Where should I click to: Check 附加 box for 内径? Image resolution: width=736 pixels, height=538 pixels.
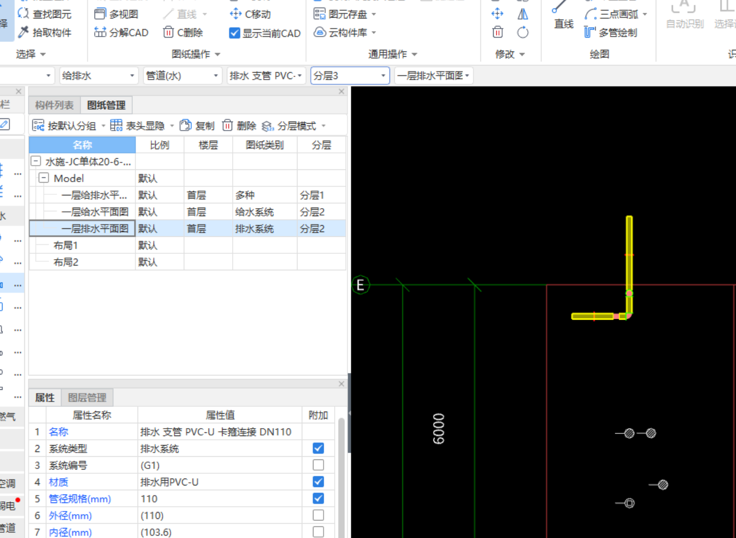click(318, 532)
